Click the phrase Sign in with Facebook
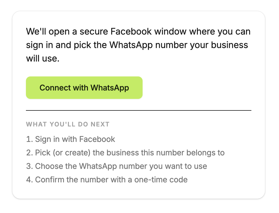Image resolution: width=279 pixels, height=213 pixels. [x=74, y=139]
